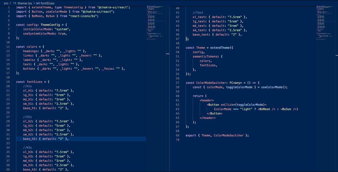Click the lg_h3 font size entry

47,156
